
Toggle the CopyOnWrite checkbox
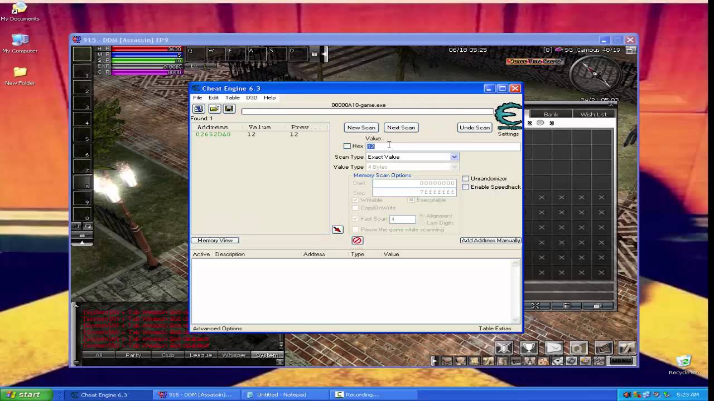pos(355,208)
